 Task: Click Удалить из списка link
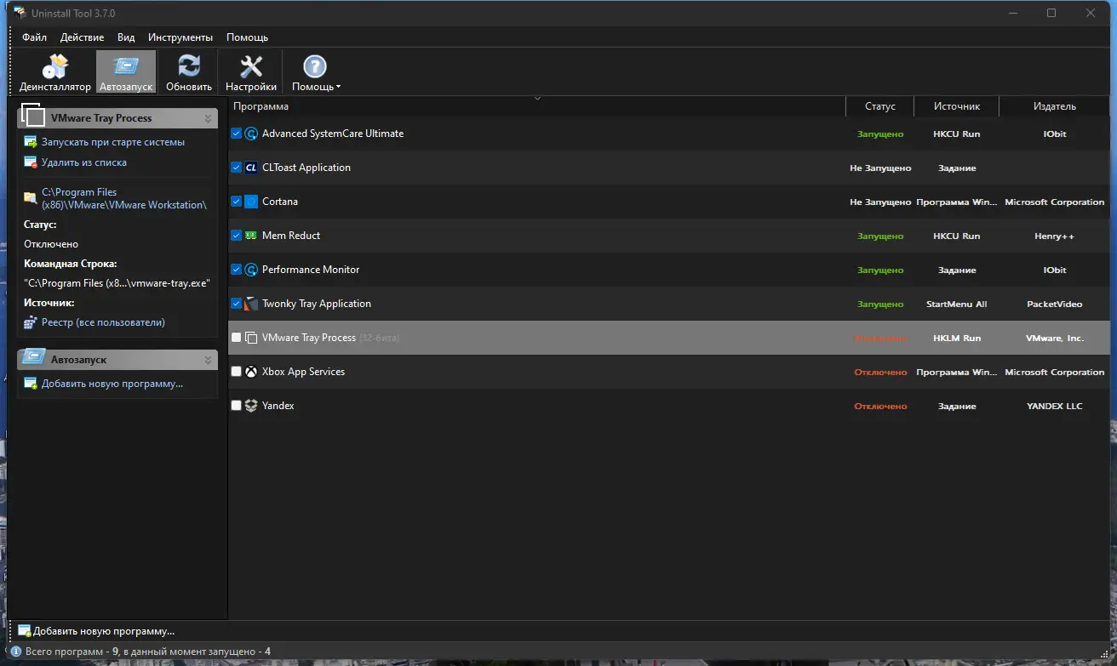(x=84, y=162)
